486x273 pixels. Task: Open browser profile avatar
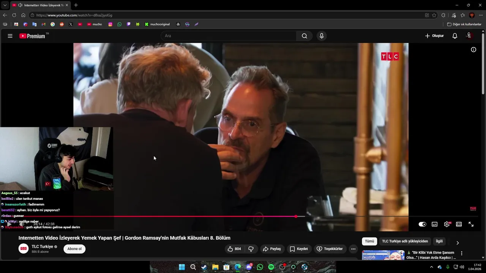click(x=472, y=15)
